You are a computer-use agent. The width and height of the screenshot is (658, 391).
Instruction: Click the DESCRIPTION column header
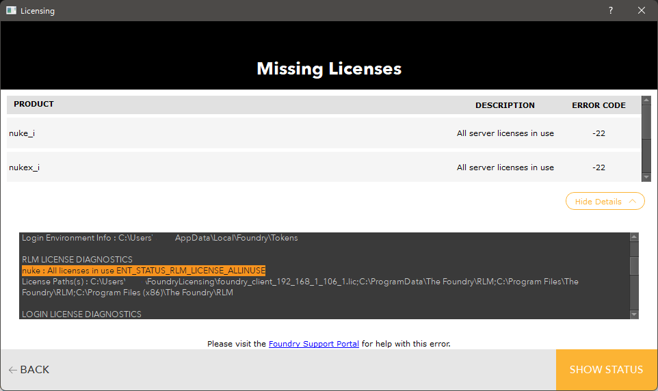point(505,105)
